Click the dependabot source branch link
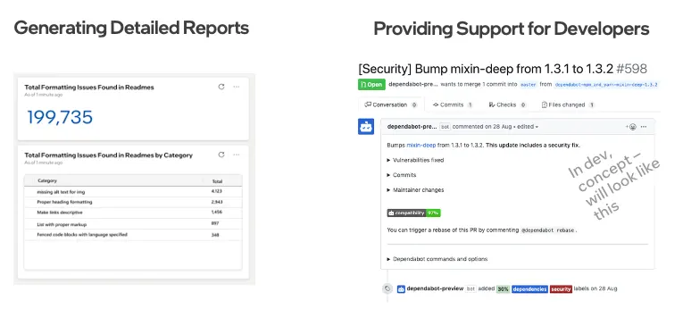 pyautogui.click(x=606, y=85)
